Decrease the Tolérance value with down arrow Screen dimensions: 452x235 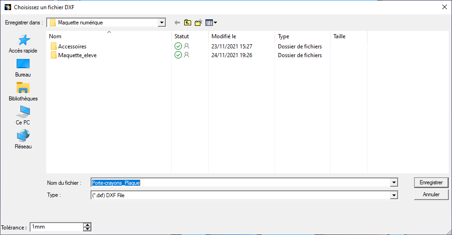(87, 229)
